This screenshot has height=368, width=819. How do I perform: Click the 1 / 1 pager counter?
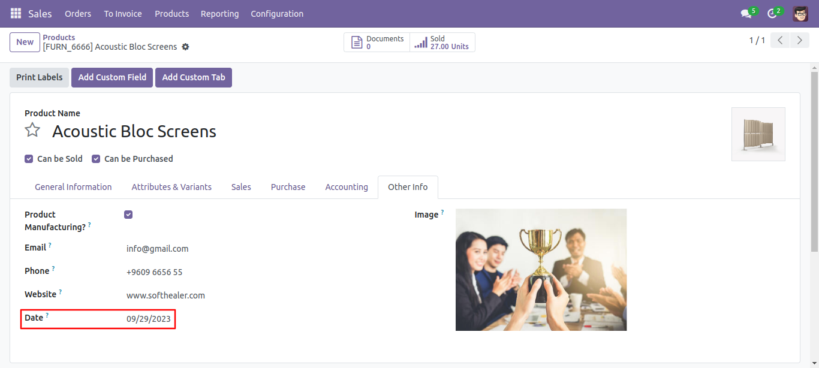[x=757, y=40]
